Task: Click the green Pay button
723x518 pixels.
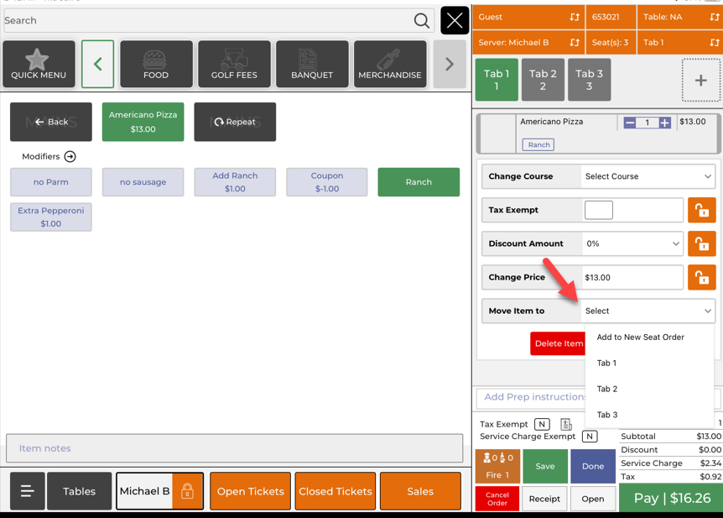Action: [670, 498]
